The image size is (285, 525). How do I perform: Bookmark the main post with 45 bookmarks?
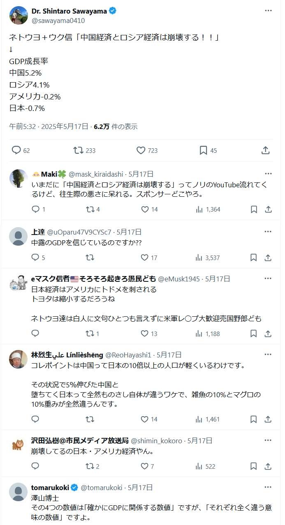[x=203, y=150]
